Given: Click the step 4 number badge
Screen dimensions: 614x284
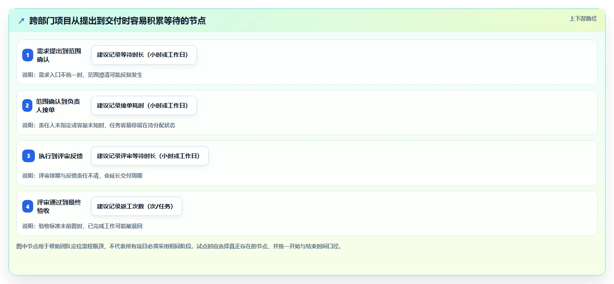Looking at the screenshot, I should tap(28, 206).
